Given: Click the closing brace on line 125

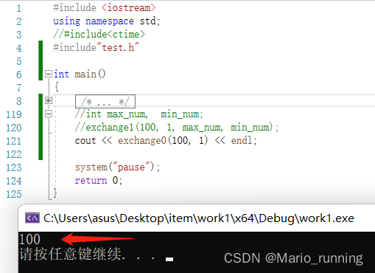Looking at the screenshot, I should 55,193.
